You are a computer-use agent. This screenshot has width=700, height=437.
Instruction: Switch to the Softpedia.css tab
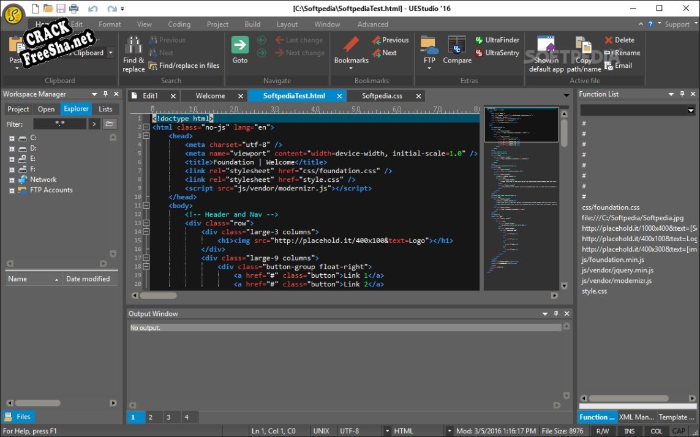(x=382, y=96)
